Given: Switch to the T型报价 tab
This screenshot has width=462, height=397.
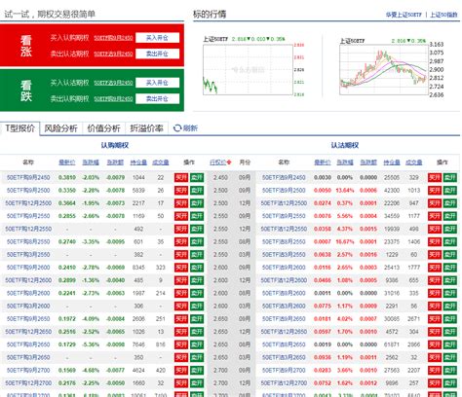Looking at the screenshot, I should [x=19, y=128].
